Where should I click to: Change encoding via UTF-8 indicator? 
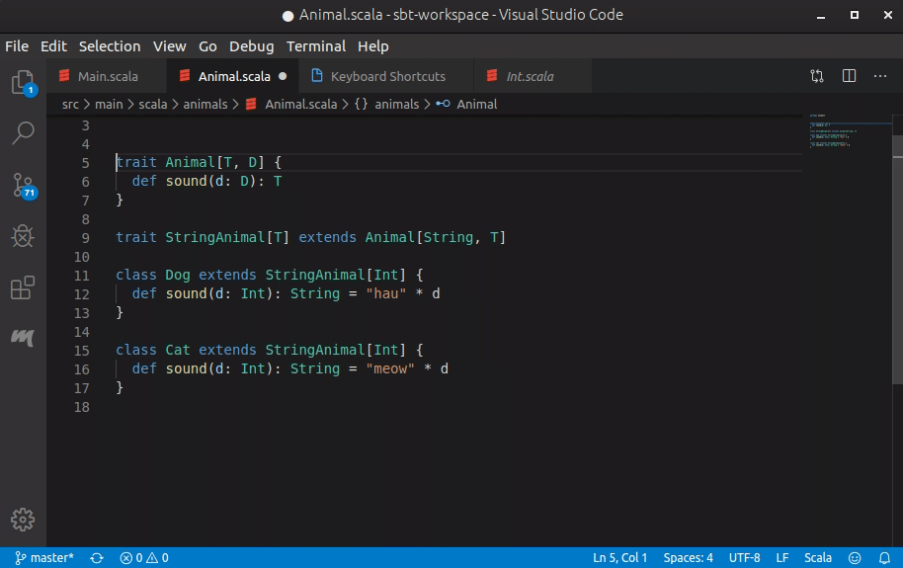[x=744, y=558]
